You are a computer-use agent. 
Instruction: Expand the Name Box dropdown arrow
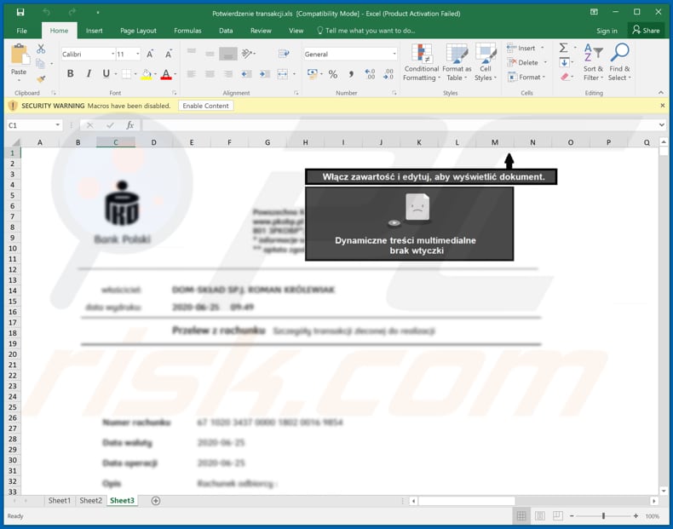[x=58, y=125]
